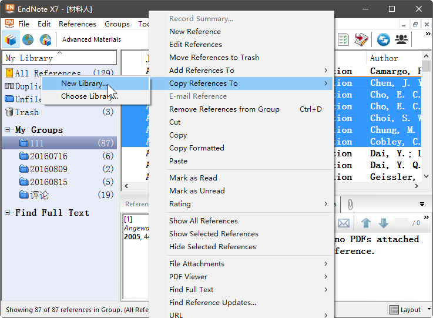433x318 pixels.
Task: Select the 20160815 group
Action: (59, 182)
